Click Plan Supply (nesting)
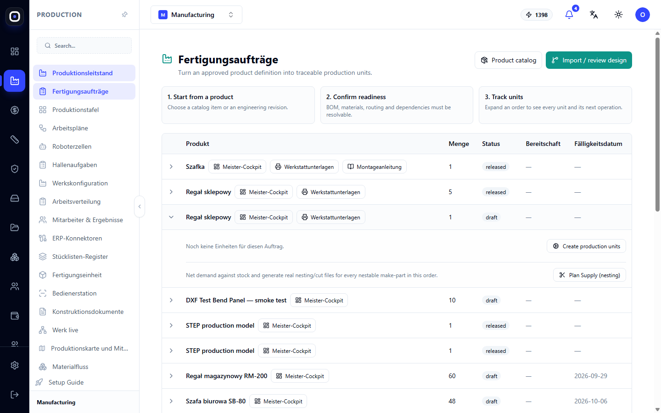The image size is (661, 413). click(x=589, y=275)
